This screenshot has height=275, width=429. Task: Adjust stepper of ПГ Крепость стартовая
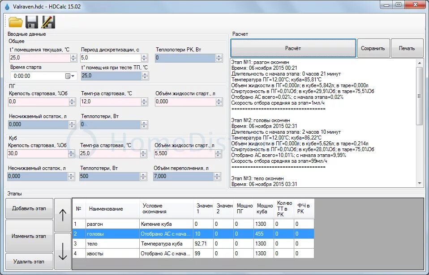(72, 102)
